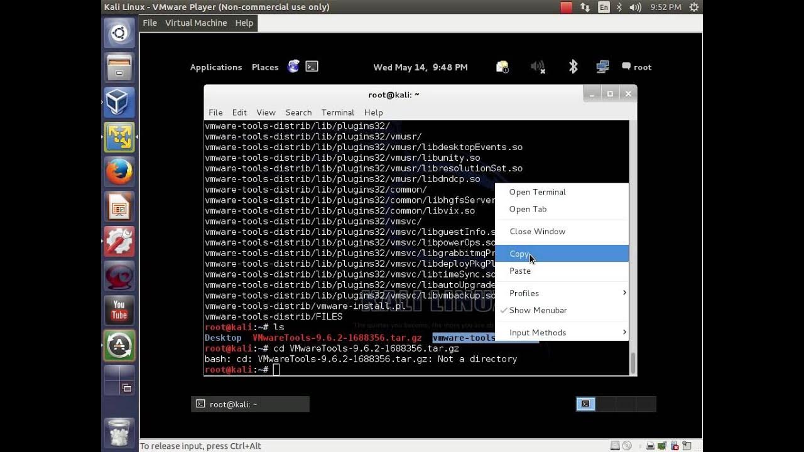Choose Copy from the context menu

click(562, 254)
